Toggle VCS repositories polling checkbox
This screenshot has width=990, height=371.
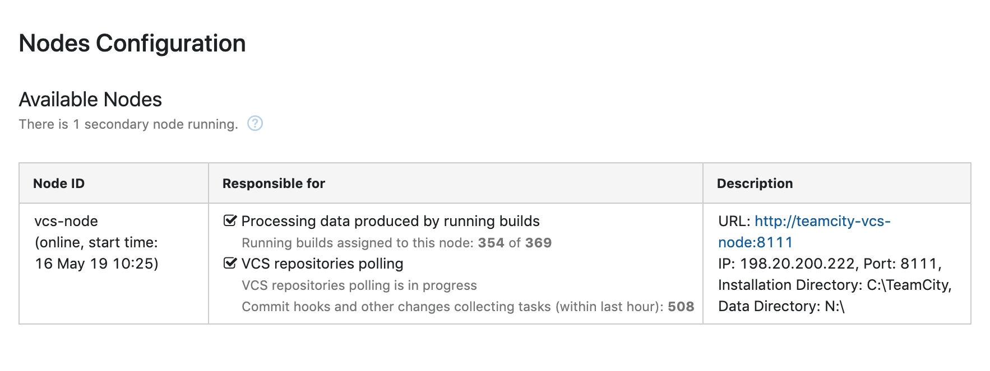click(x=230, y=263)
